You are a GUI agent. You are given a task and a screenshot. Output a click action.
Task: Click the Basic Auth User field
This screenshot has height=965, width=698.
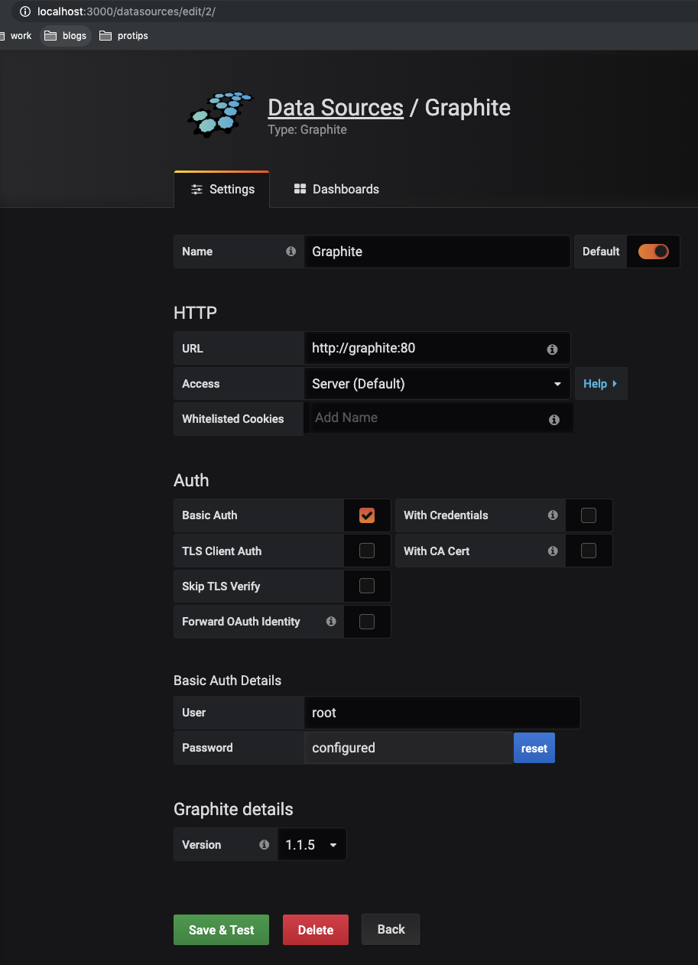point(442,713)
